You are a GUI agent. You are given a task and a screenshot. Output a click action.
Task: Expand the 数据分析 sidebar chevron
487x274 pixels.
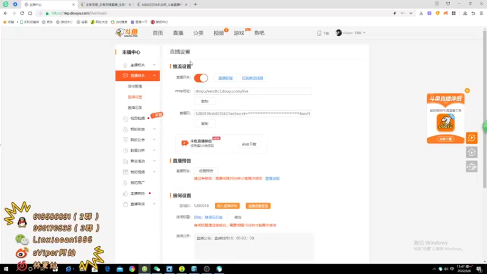[x=155, y=150]
